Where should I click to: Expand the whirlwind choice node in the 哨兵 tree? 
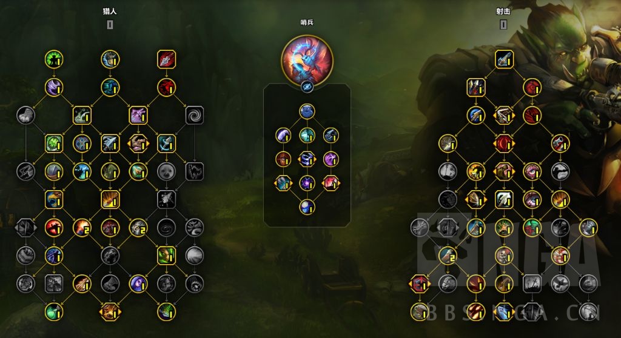(307, 159)
